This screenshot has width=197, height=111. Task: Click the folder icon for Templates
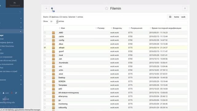point(53,85)
